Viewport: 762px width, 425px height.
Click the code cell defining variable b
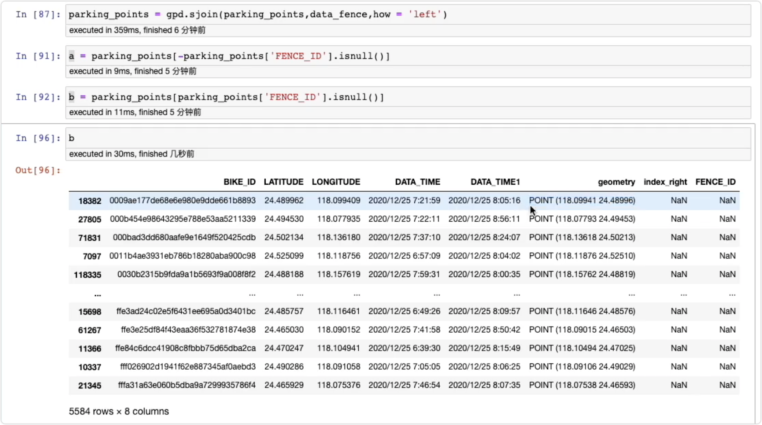click(408, 97)
